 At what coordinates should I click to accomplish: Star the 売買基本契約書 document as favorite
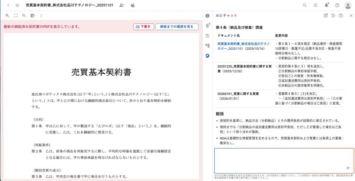click(17, 5)
